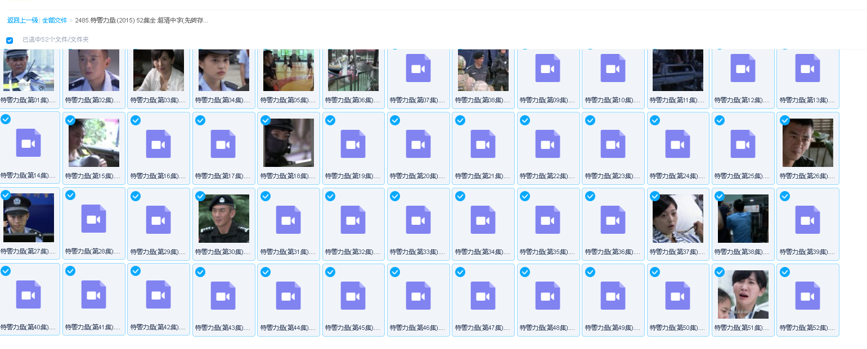The image size is (867, 349).
Task: Open thumbnail of episode 第01集
Action: (28, 70)
